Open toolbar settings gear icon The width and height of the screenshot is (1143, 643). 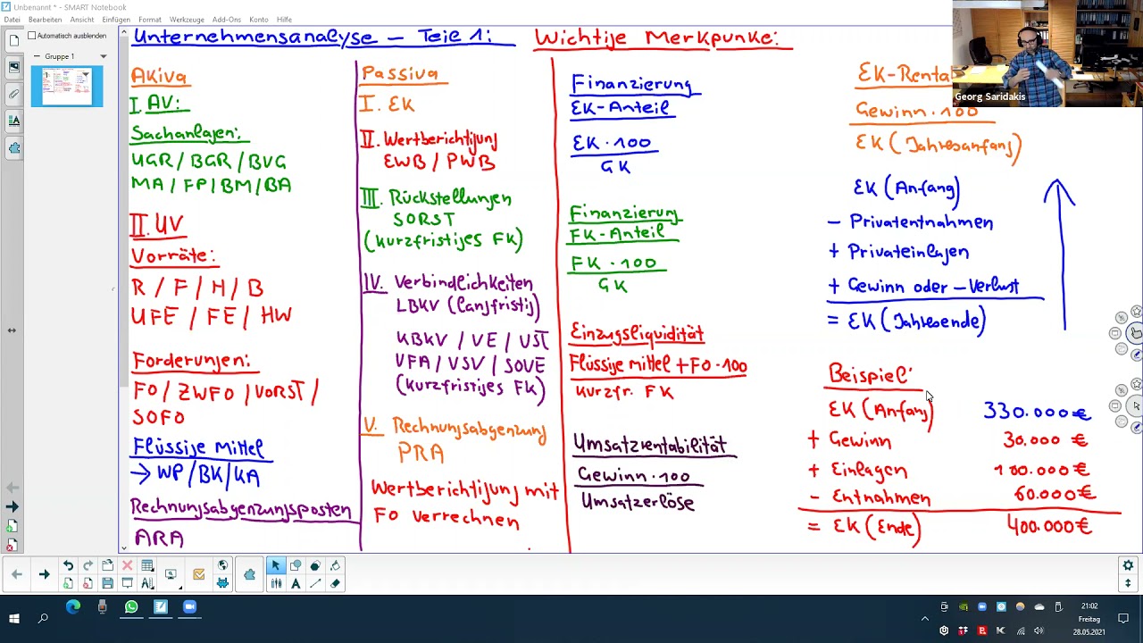[1128, 565]
